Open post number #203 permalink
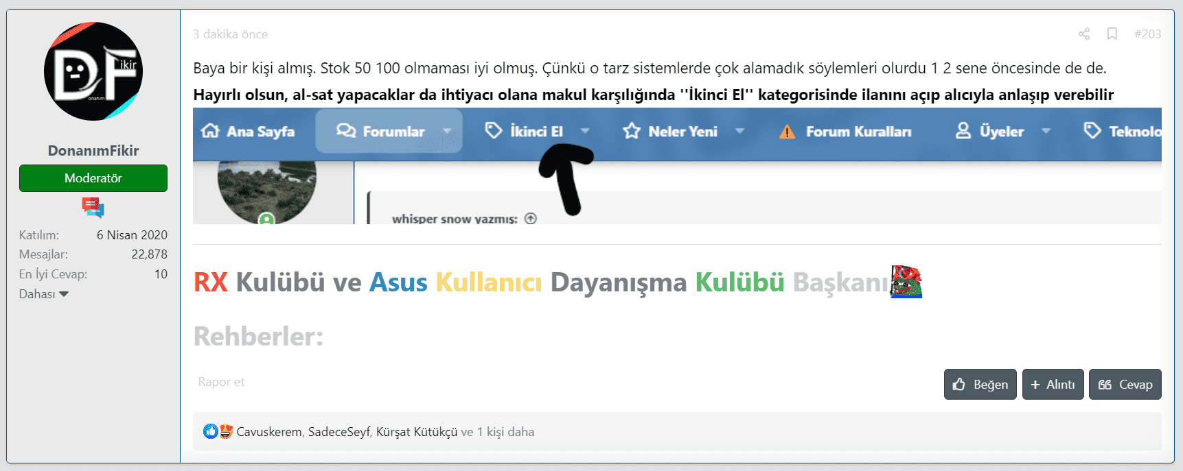 [x=1147, y=34]
